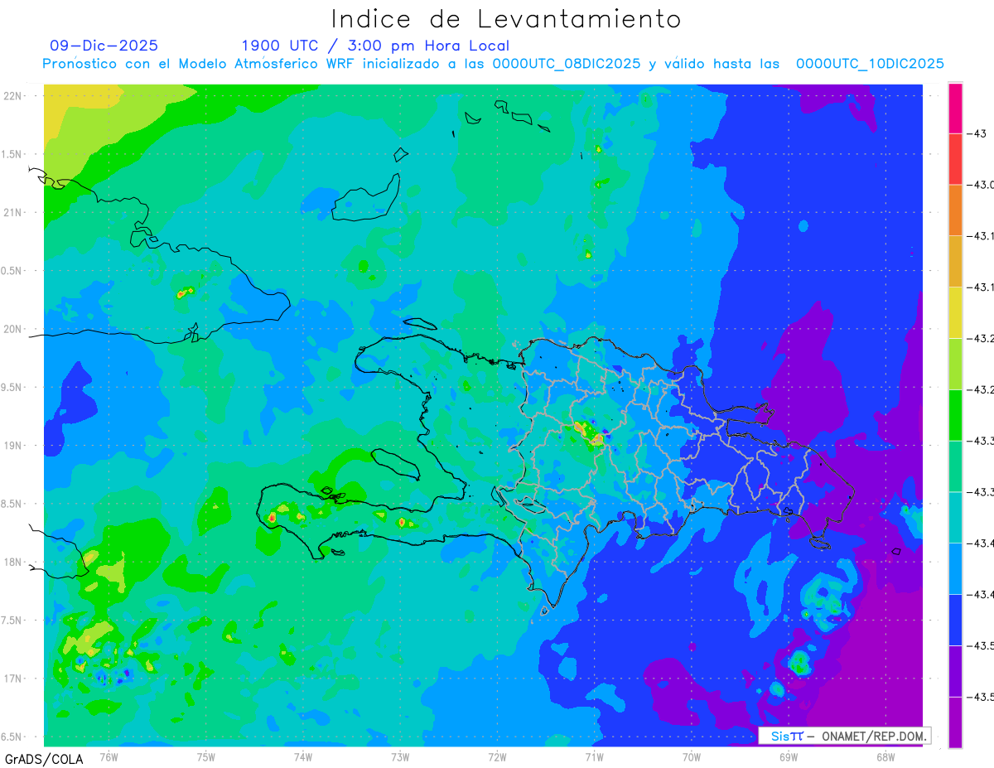Click the '72W' longitude label
The image size is (994, 768).
(x=497, y=756)
